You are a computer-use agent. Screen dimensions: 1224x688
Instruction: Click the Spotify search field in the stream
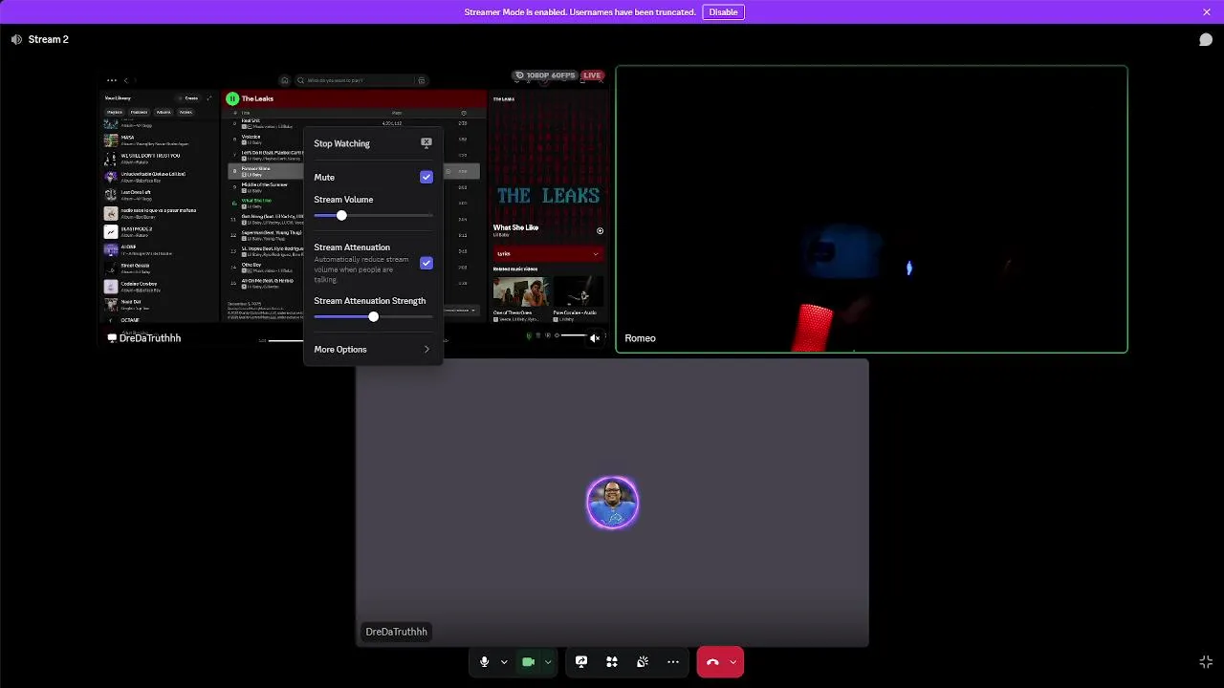click(361, 80)
